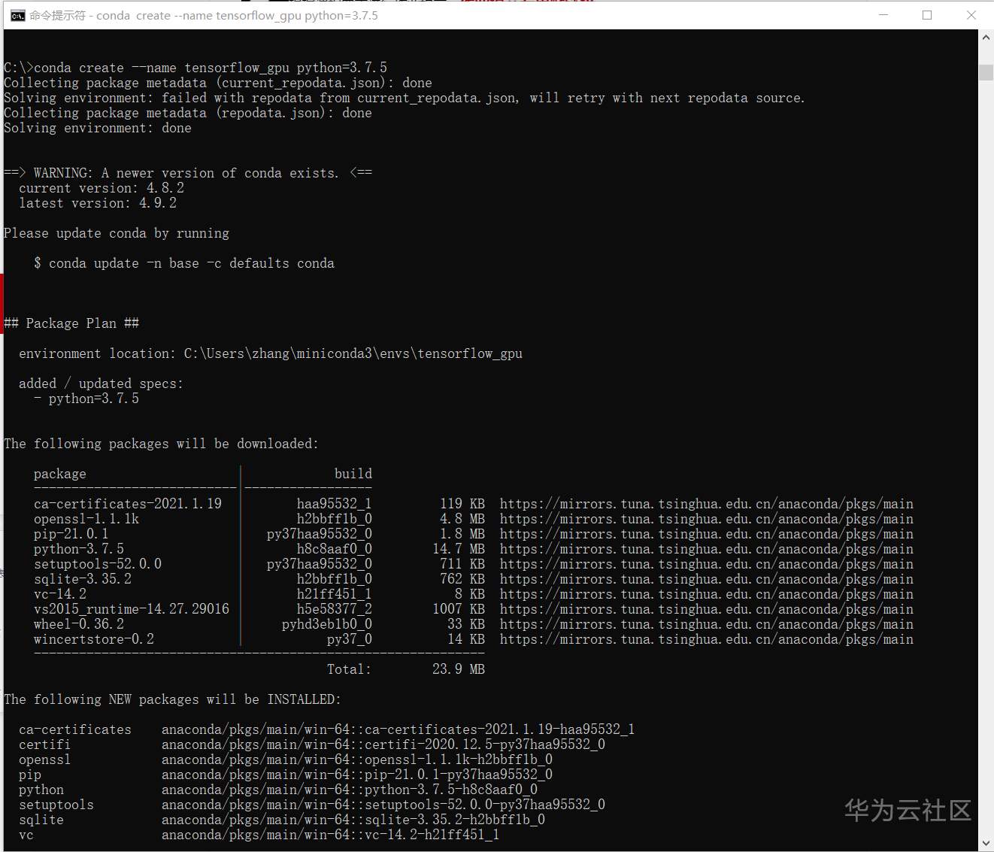Click 'python-3.7.5' in the download table
The image size is (994, 852).
[x=79, y=549]
